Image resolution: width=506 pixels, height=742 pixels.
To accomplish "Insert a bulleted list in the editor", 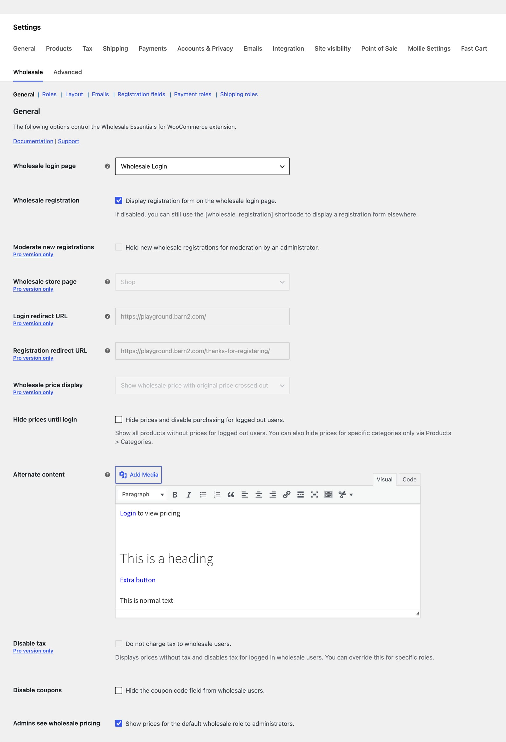I will click(203, 495).
